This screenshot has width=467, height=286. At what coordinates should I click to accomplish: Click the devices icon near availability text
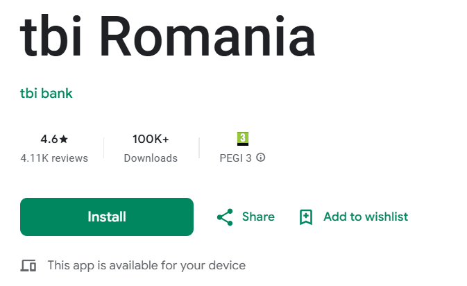click(28, 265)
